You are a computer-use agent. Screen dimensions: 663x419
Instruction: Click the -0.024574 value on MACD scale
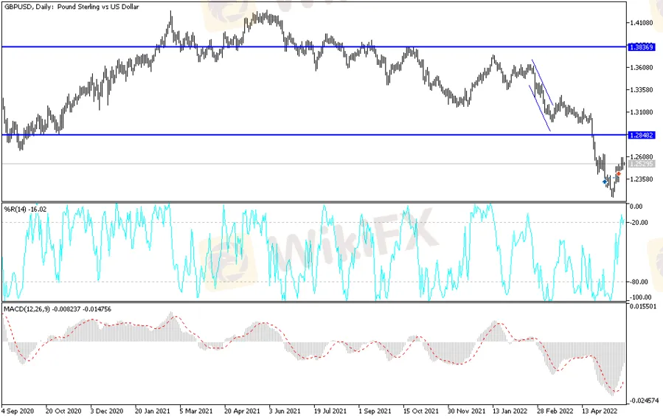coord(643,399)
